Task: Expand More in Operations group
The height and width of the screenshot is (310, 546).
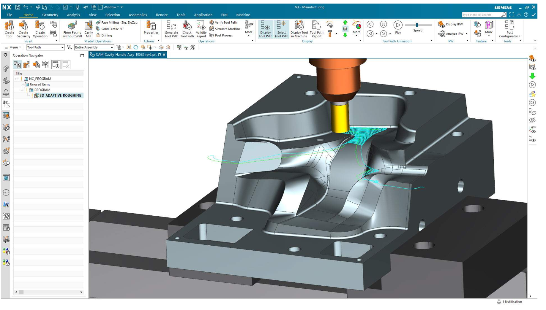Action: (249, 28)
